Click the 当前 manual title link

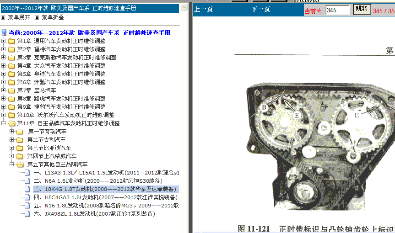[89, 33]
